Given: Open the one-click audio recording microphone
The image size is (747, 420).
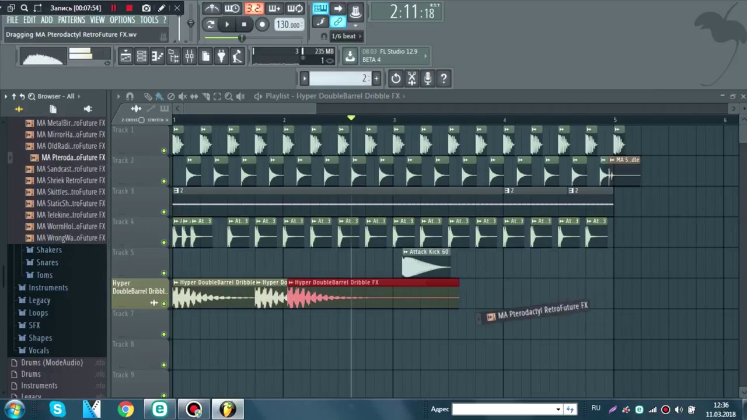Looking at the screenshot, I should point(428,78).
